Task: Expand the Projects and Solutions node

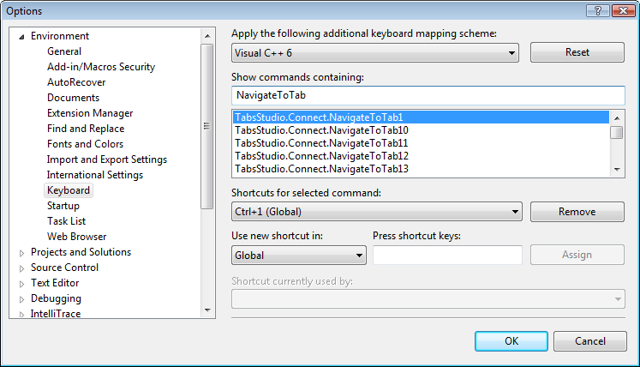Action: coord(22,252)
